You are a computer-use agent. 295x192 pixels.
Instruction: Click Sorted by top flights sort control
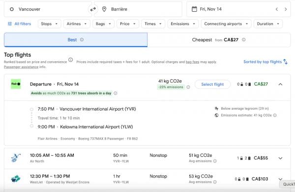(x=265, y=62)
